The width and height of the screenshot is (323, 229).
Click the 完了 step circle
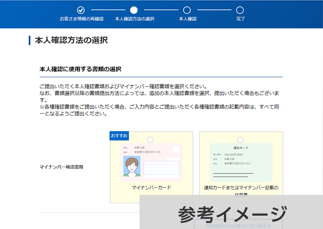pos(240,10)
